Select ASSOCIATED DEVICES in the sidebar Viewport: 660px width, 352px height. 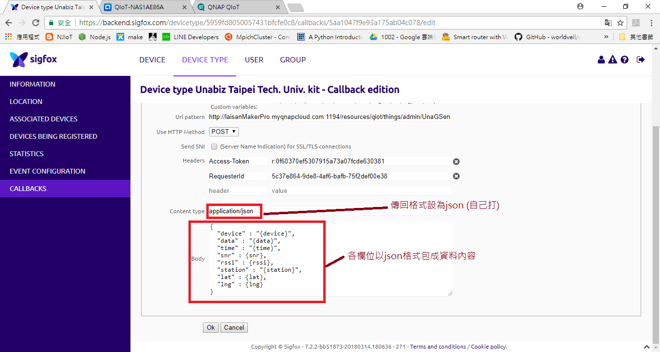click(x=65, y=119)
